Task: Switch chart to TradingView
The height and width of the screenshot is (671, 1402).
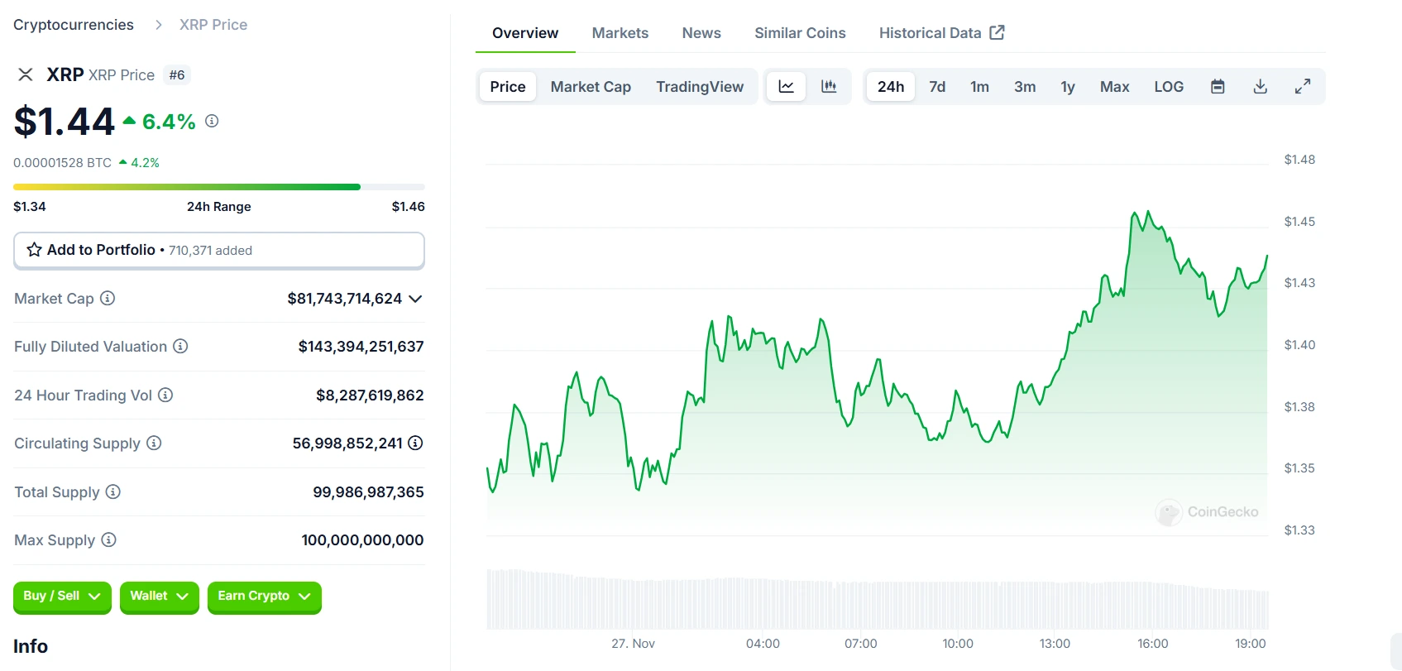Action: coord(700,86)
